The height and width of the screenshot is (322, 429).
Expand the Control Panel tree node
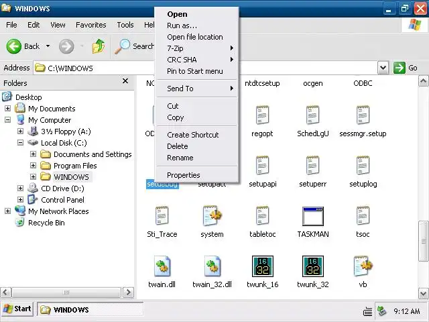[20, 200]
